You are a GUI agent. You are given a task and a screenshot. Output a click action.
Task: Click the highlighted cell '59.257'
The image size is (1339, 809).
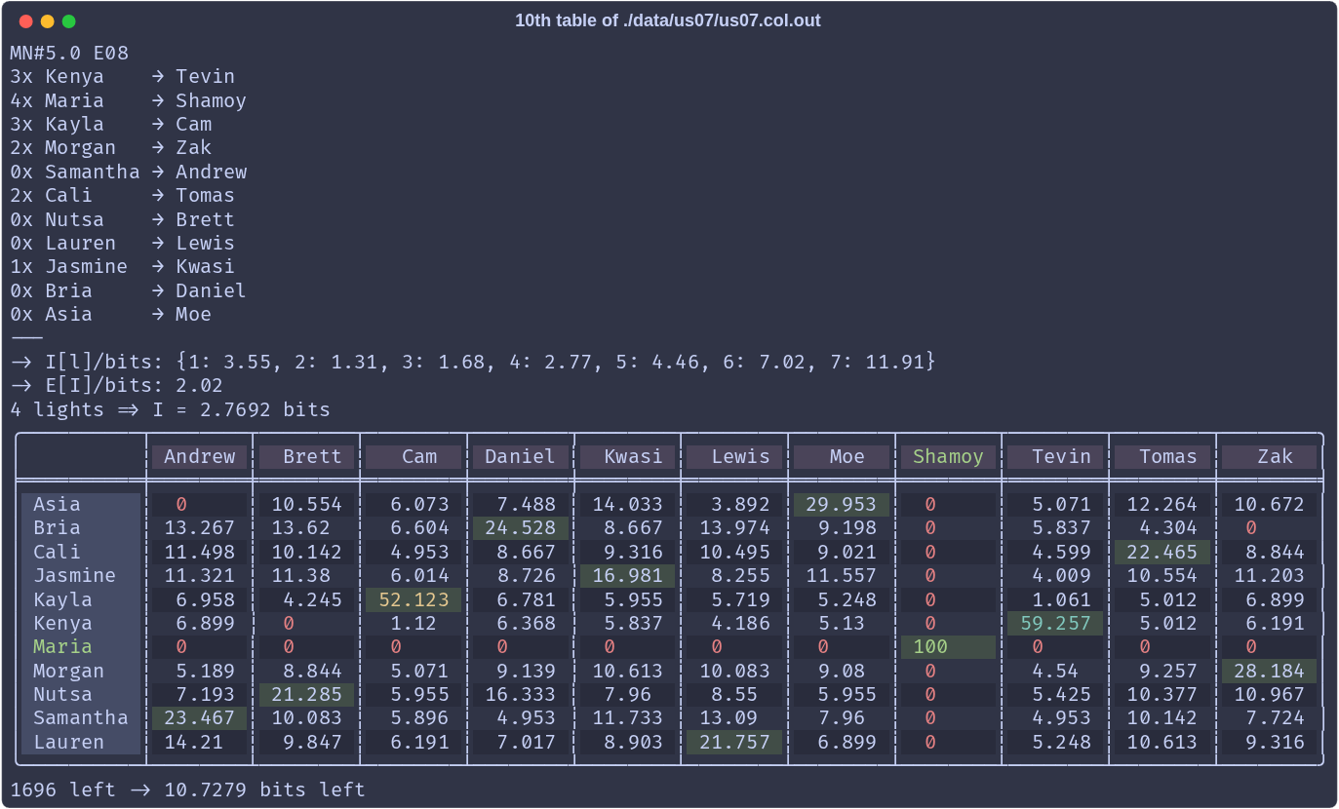pyautogui.click(x=1055, y=623)
